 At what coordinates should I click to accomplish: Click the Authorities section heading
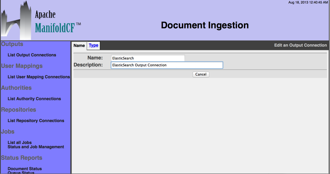click(16, 88)
